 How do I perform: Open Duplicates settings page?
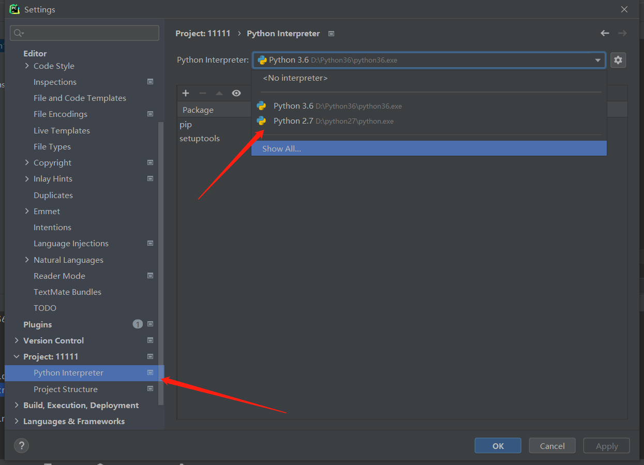pyautogui.click(x=53, y=195)
